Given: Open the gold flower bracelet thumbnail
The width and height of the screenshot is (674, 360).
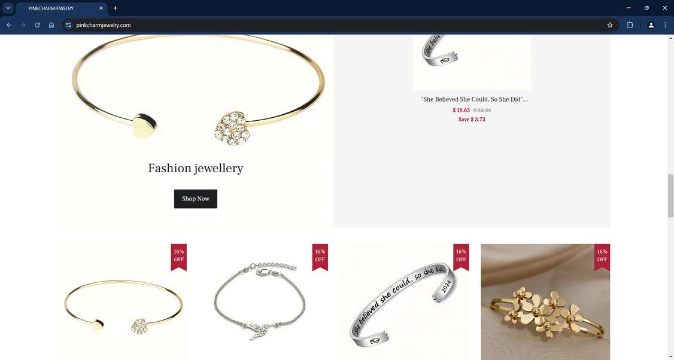Looking at the screenshot, I should [545, 302].
